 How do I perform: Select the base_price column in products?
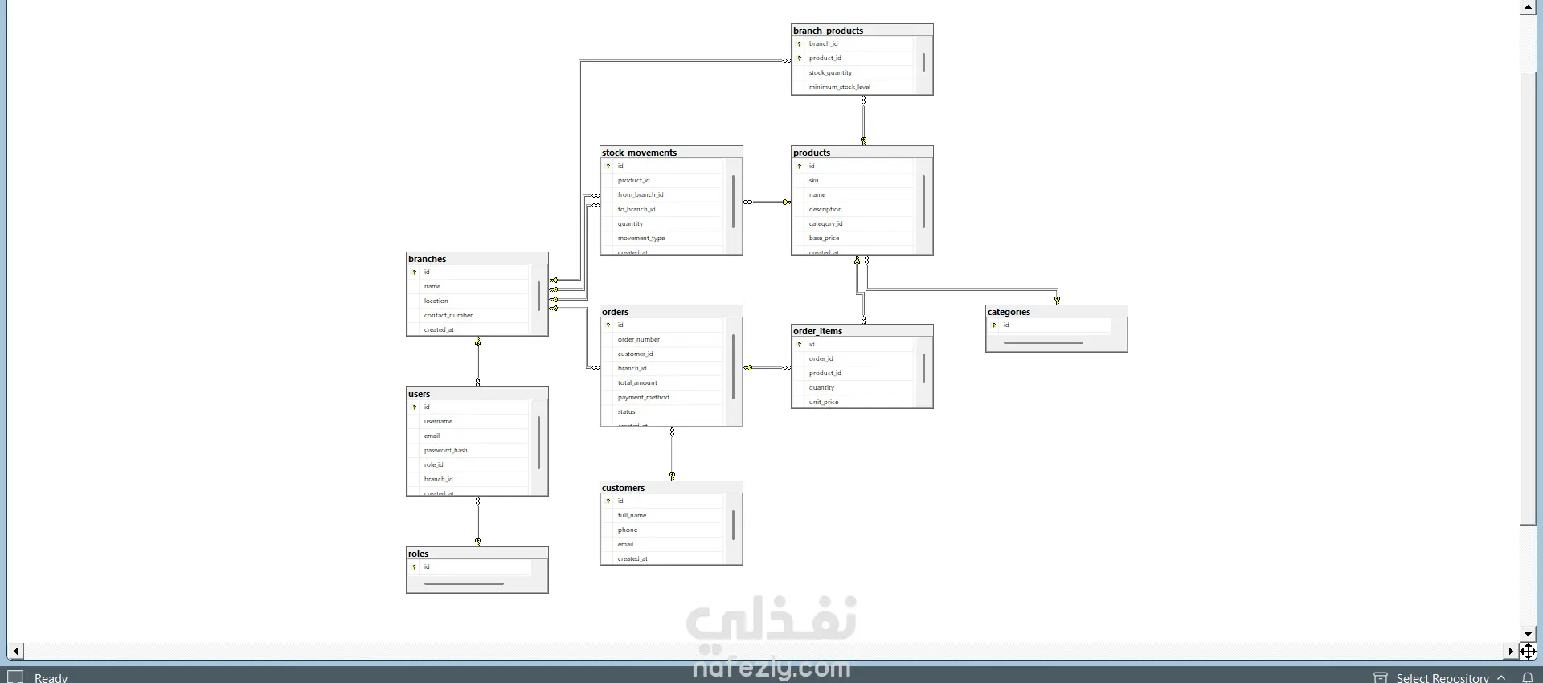853,239
